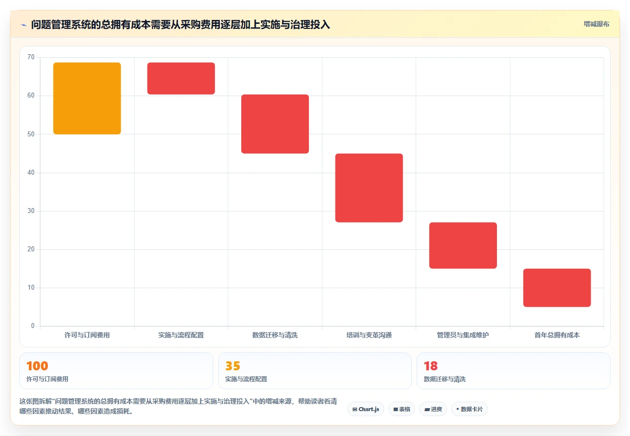Click y-axis value 0
Screen dimensions: 630x436
[33, 326]
